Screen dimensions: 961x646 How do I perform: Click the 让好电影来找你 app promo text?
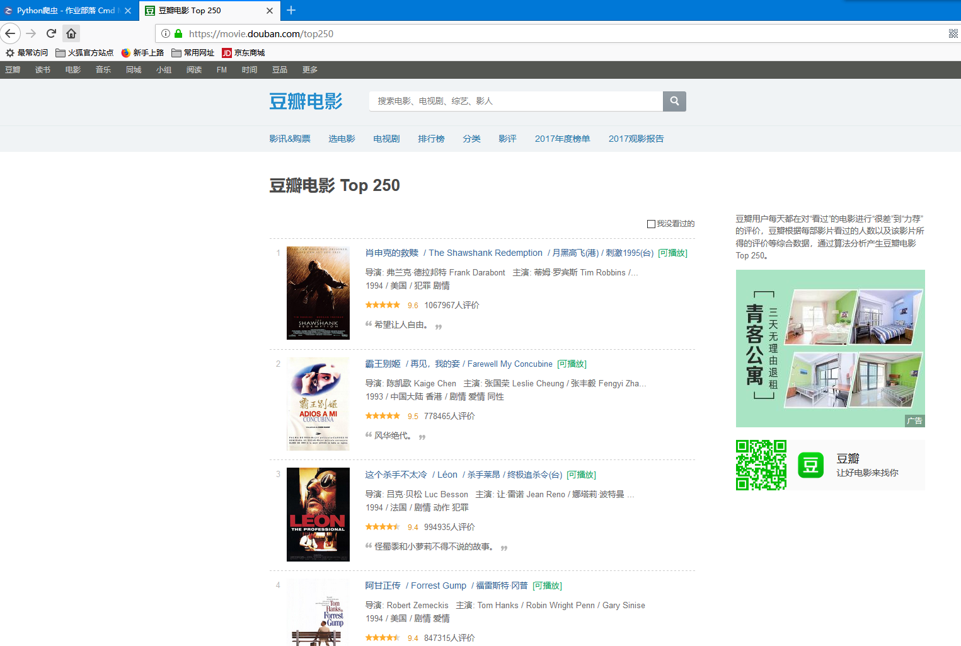(x=867, y=473)
